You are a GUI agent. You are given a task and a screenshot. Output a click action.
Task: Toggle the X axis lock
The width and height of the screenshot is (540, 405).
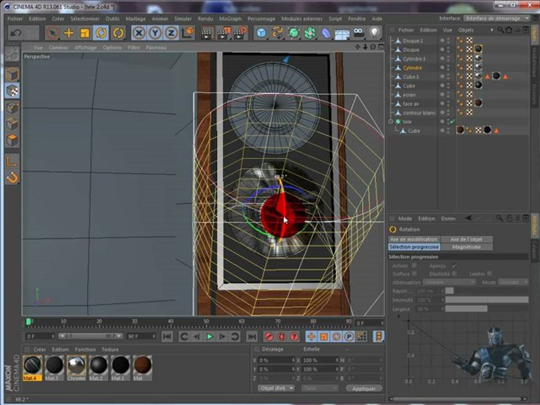click(x=138, y=33)
